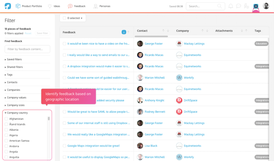Click Lisa Black's avatar
The height and width of the screenshot is (161, 274).
[x=140, y=146]
